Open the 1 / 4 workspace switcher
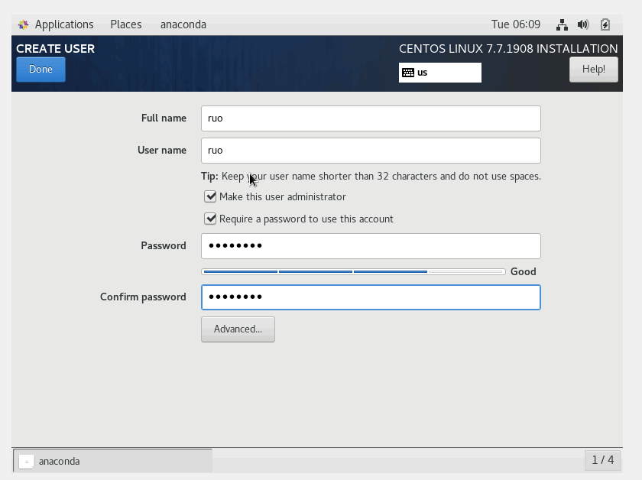 (602, 460)
